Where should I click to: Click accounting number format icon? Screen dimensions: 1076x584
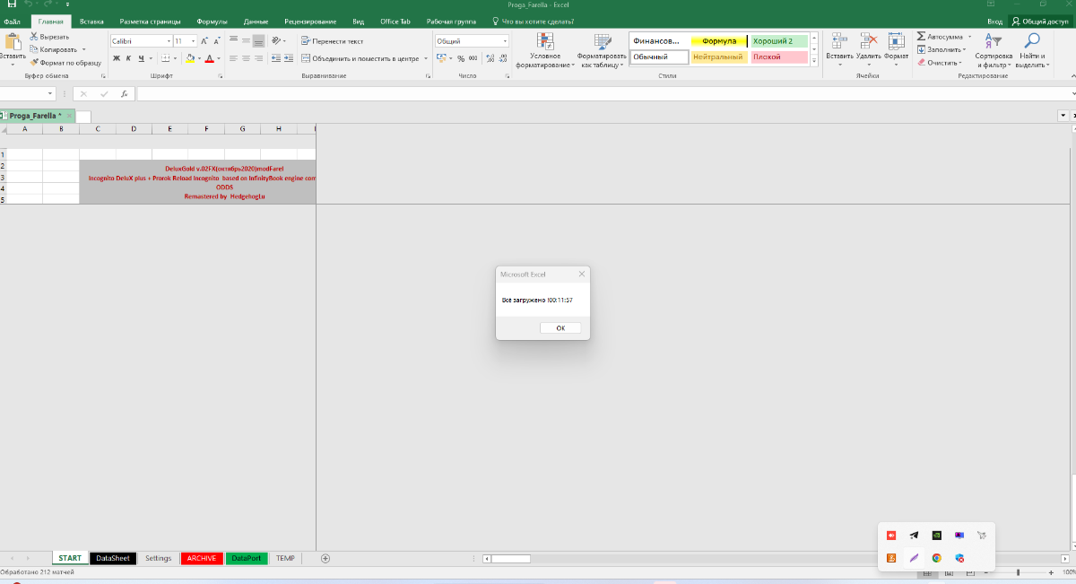pos(441,58)
